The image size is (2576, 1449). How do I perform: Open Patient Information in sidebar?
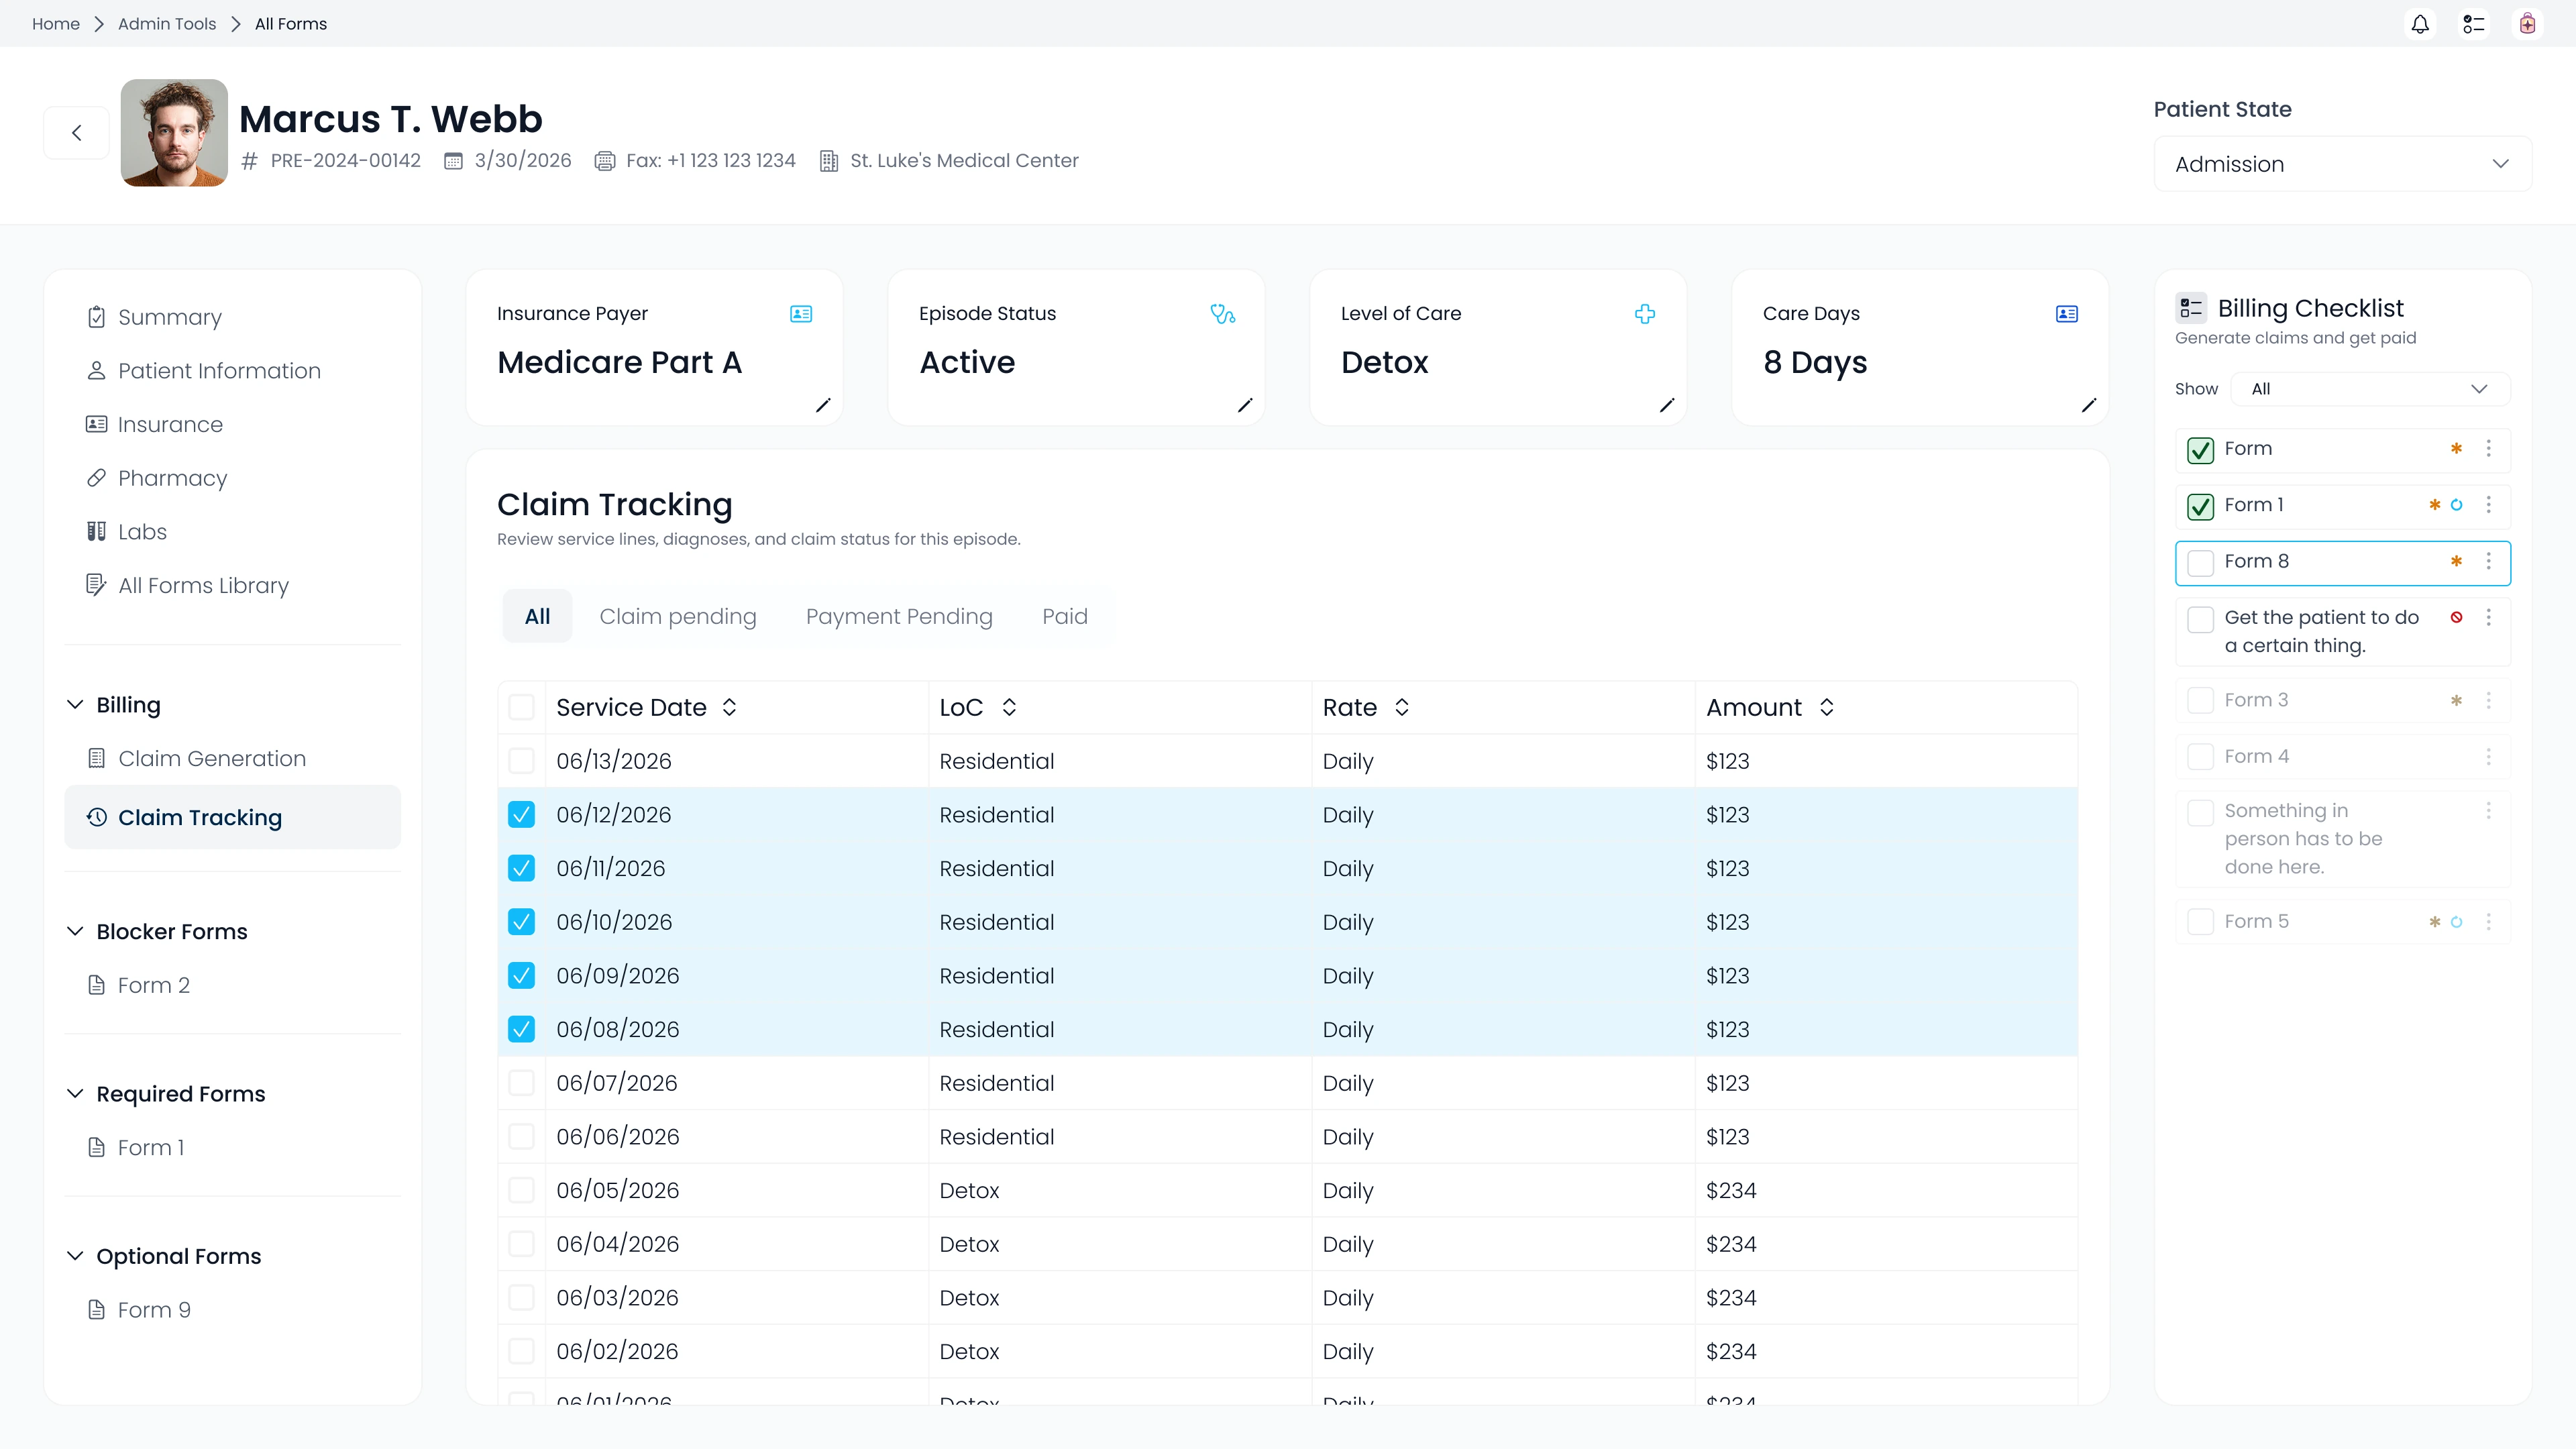[x=219, y=371]
